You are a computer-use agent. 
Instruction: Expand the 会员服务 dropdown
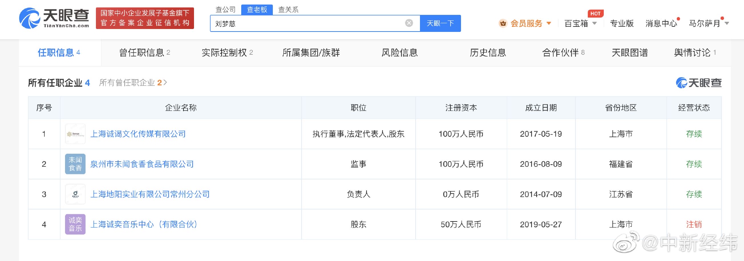[x=549, y=24]
